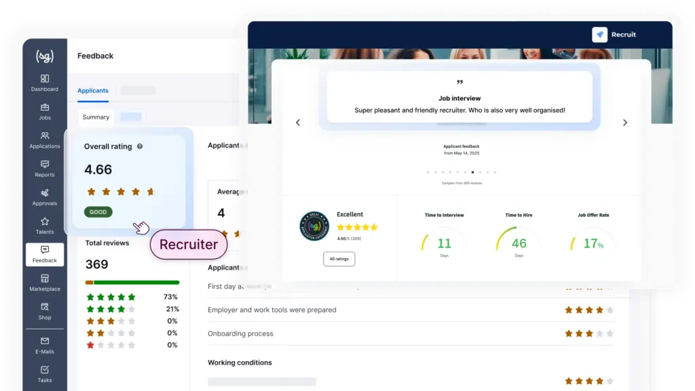Click the Recruit rocket logo
The height and width of the screenshot is (391, 695).
(599, 35)
